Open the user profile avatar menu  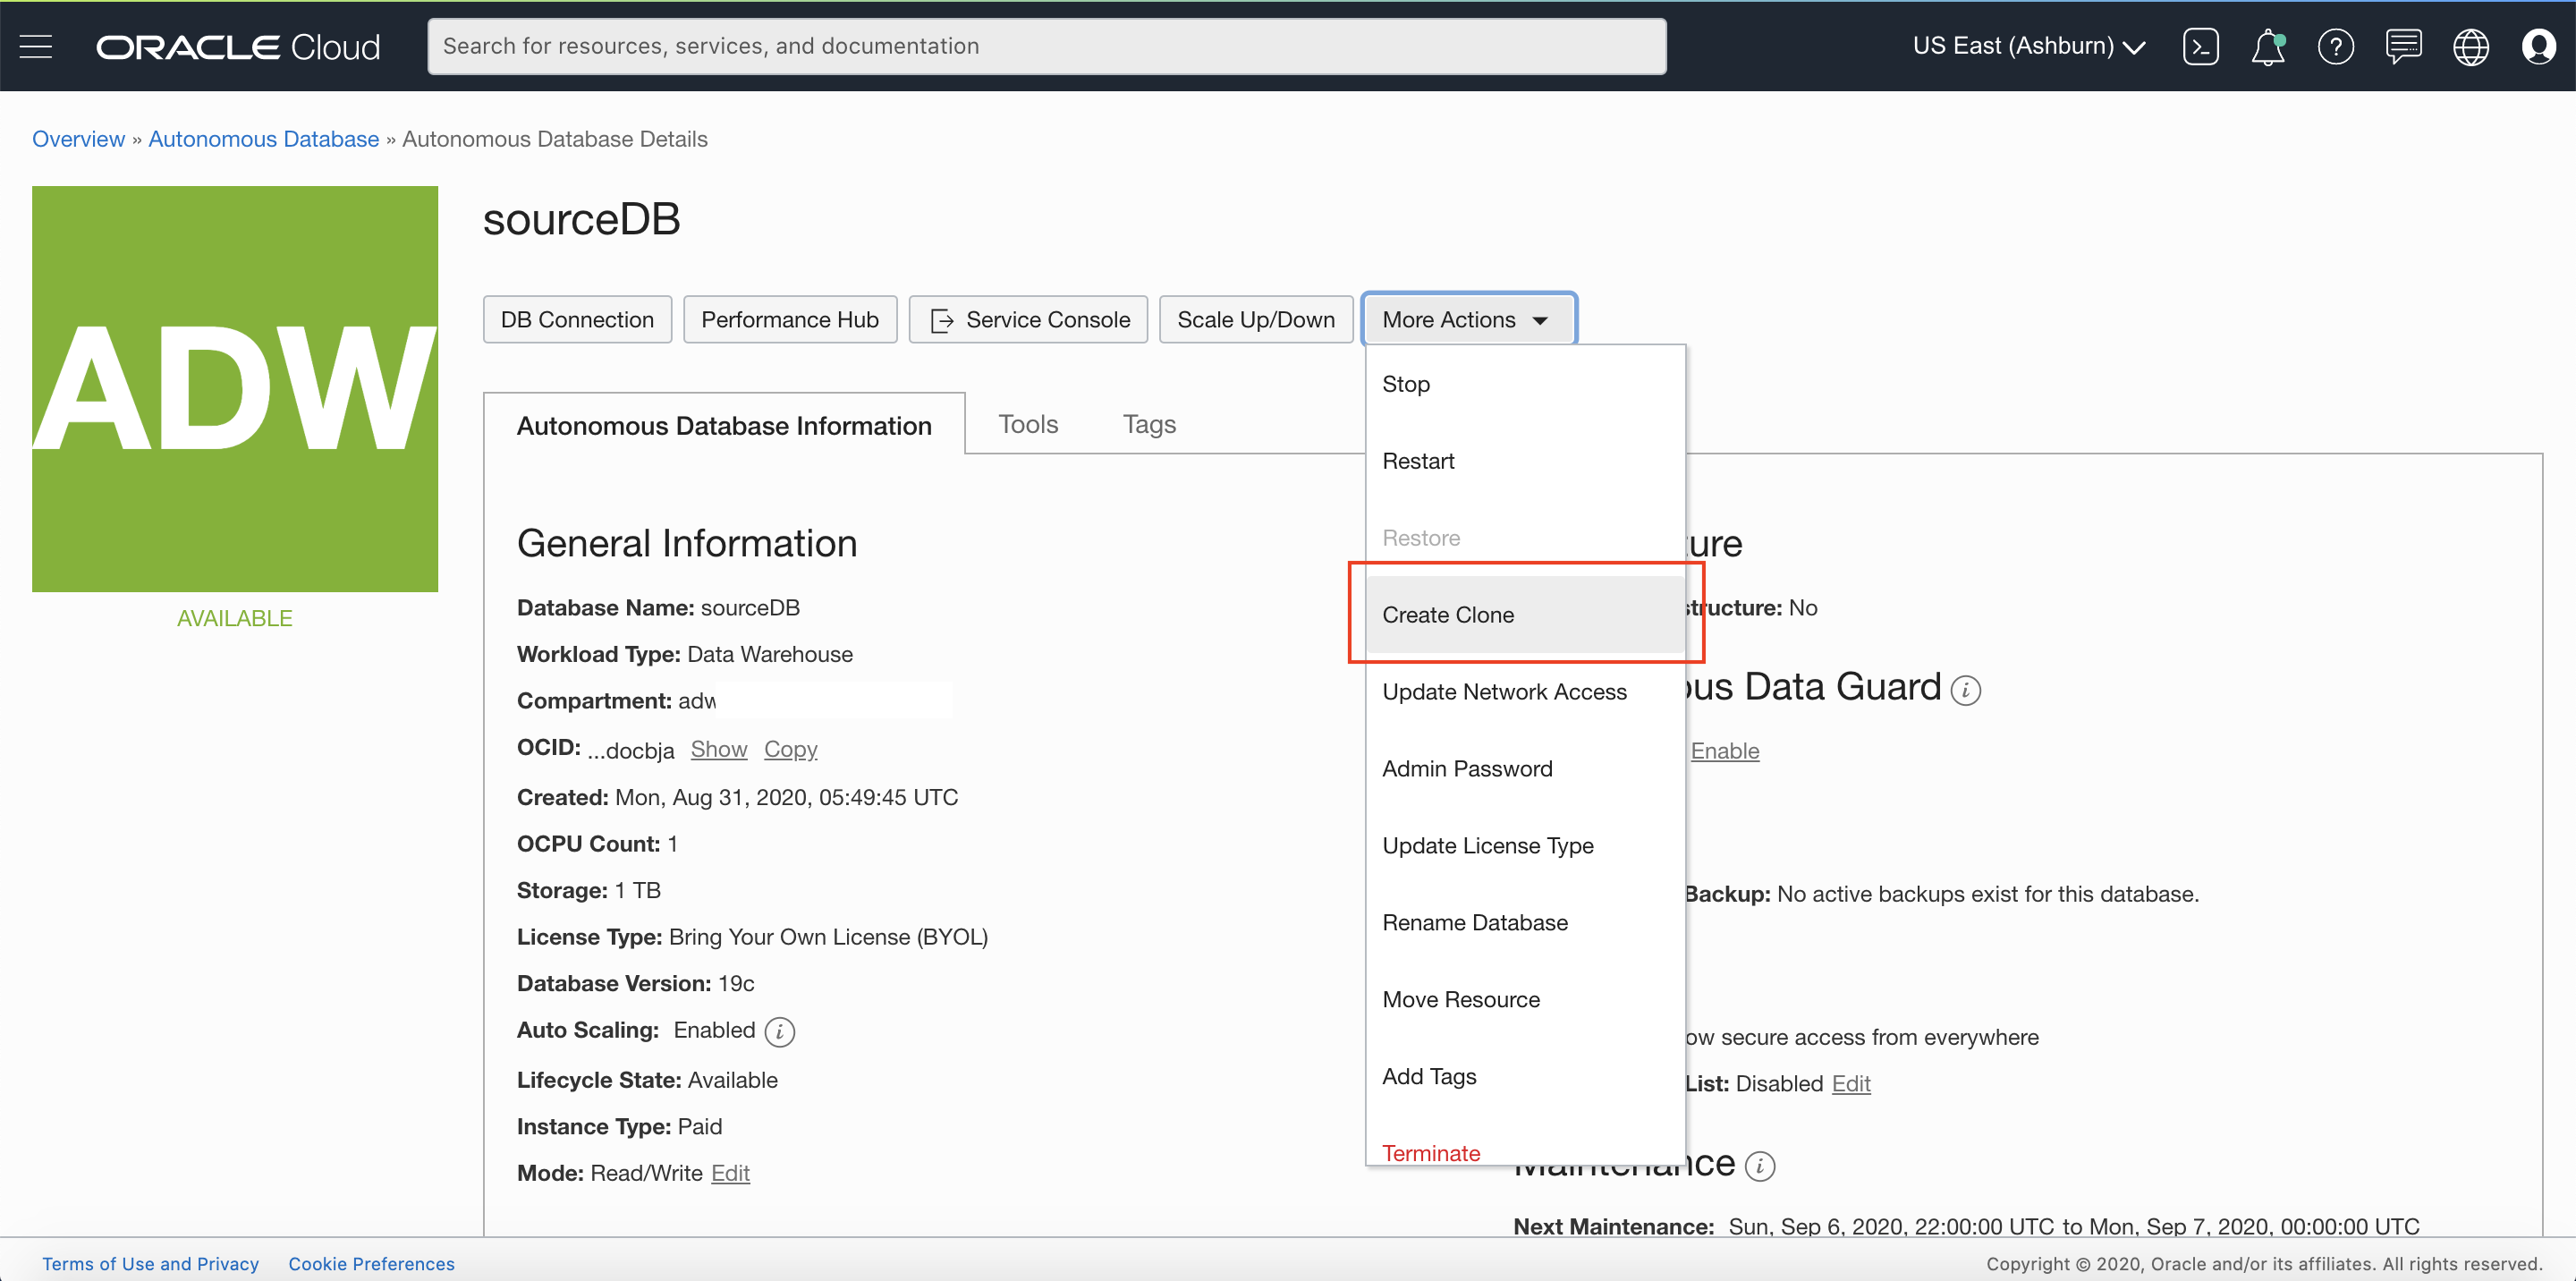pyautogui.click(x=2538, y=46)
